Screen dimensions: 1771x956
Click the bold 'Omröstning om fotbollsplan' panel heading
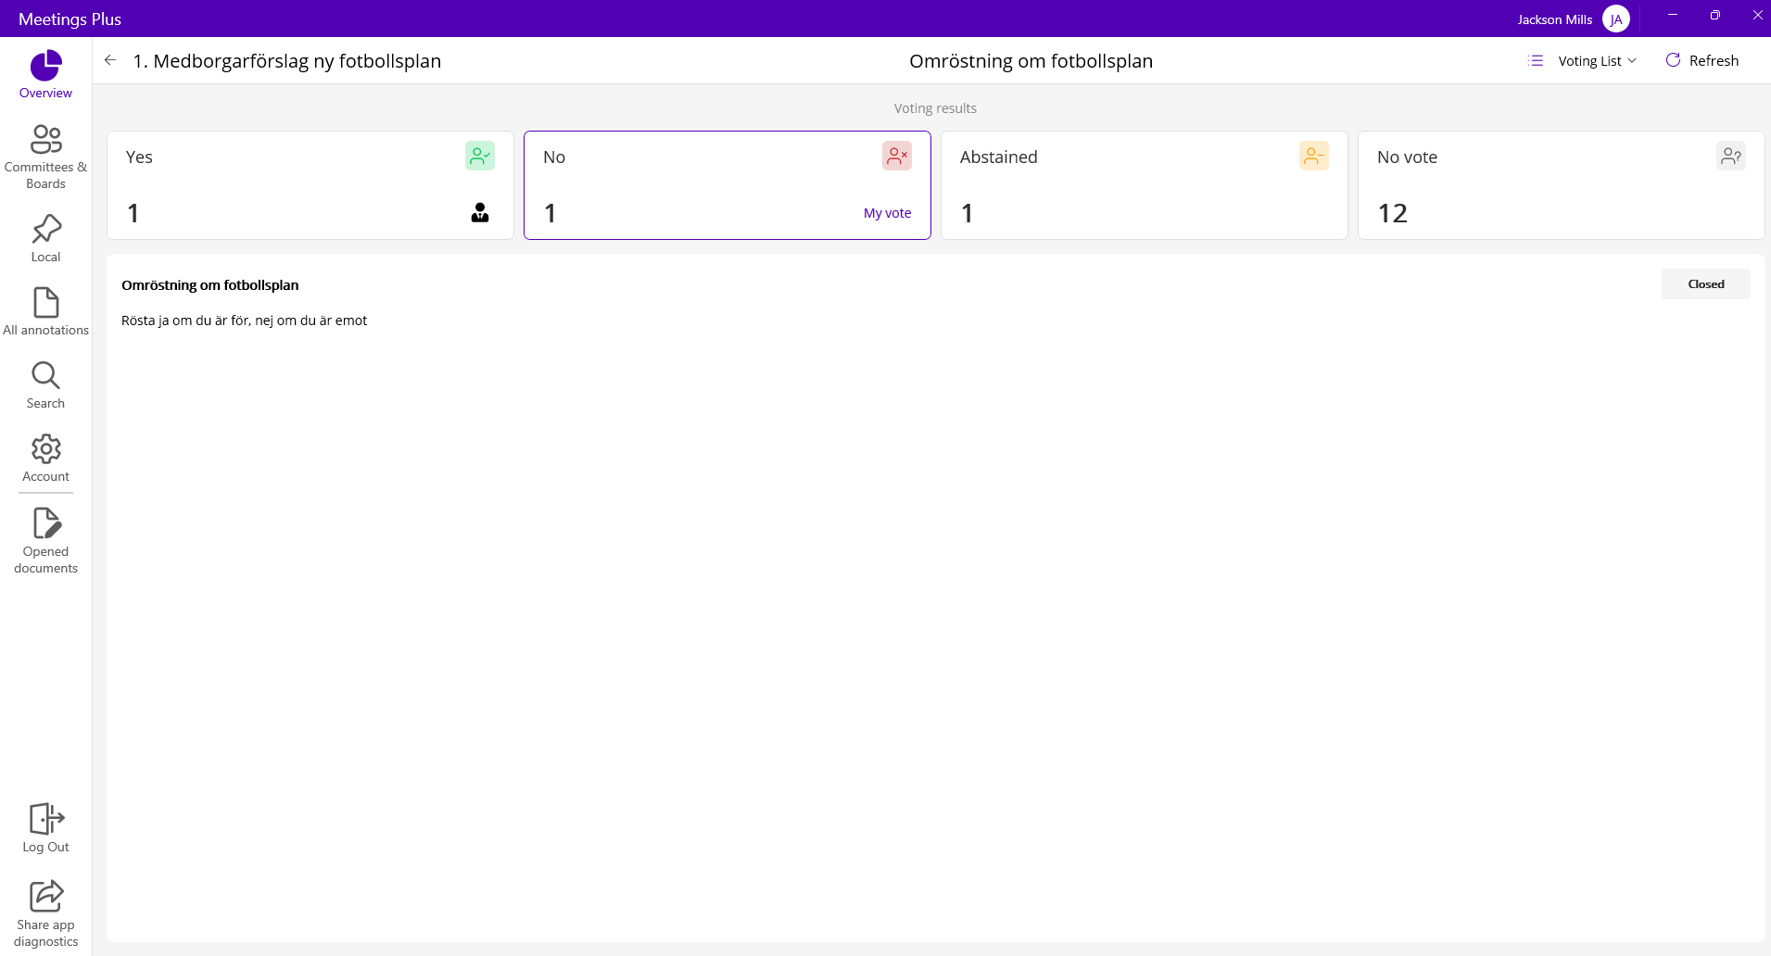click(210, 285)
